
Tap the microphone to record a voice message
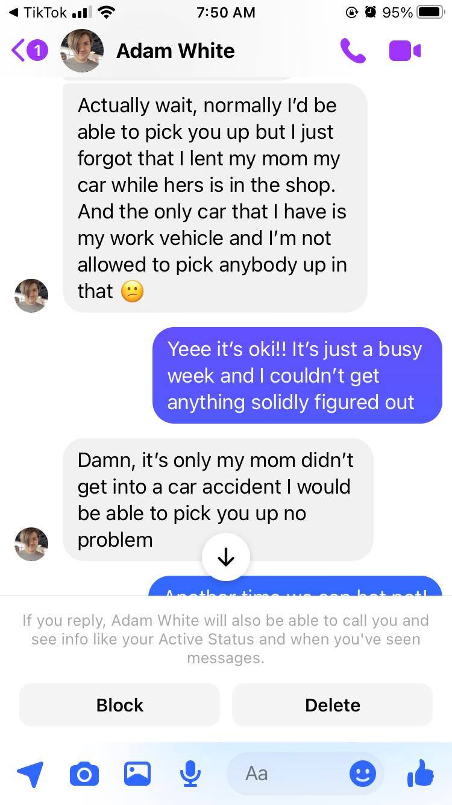tap(190, 774)
